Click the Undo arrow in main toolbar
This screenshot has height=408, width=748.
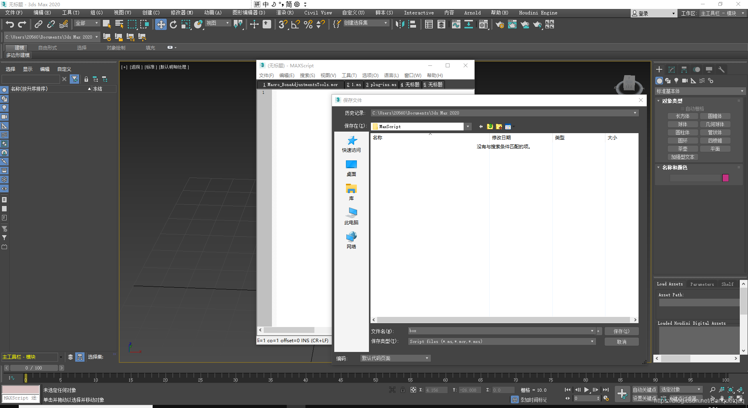click(10, 25)
